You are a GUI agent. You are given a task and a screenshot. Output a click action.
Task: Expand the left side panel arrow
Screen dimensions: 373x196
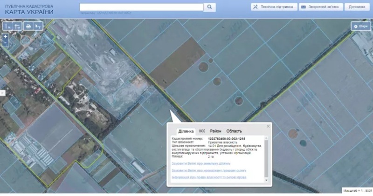tap(2, 93)
